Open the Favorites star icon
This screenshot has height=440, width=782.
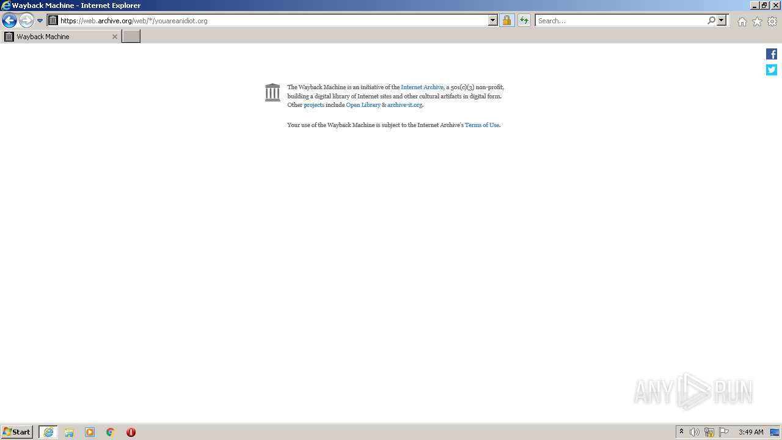click(x=757, y=21)
